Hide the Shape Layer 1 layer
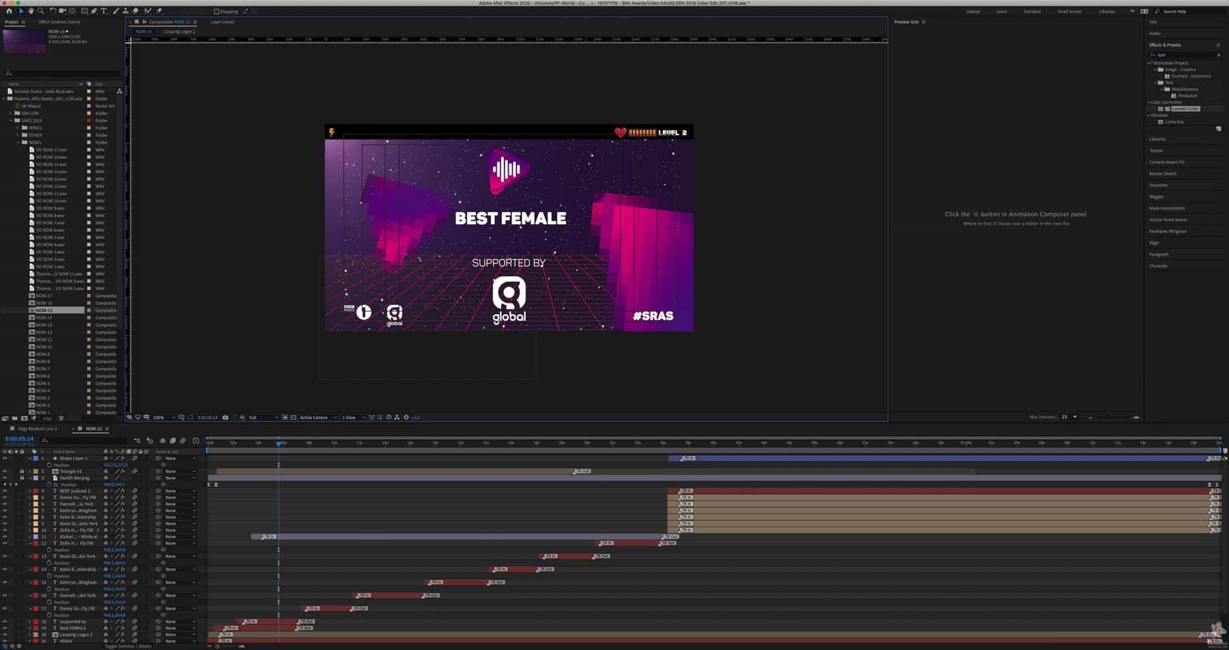1229x650 pixels. point(4,458)
